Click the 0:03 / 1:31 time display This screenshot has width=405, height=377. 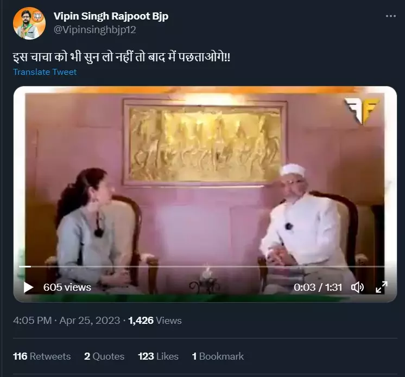(x=318, y=287)
